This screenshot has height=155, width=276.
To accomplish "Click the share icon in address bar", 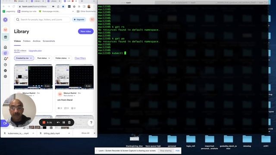I will [58, 6].
